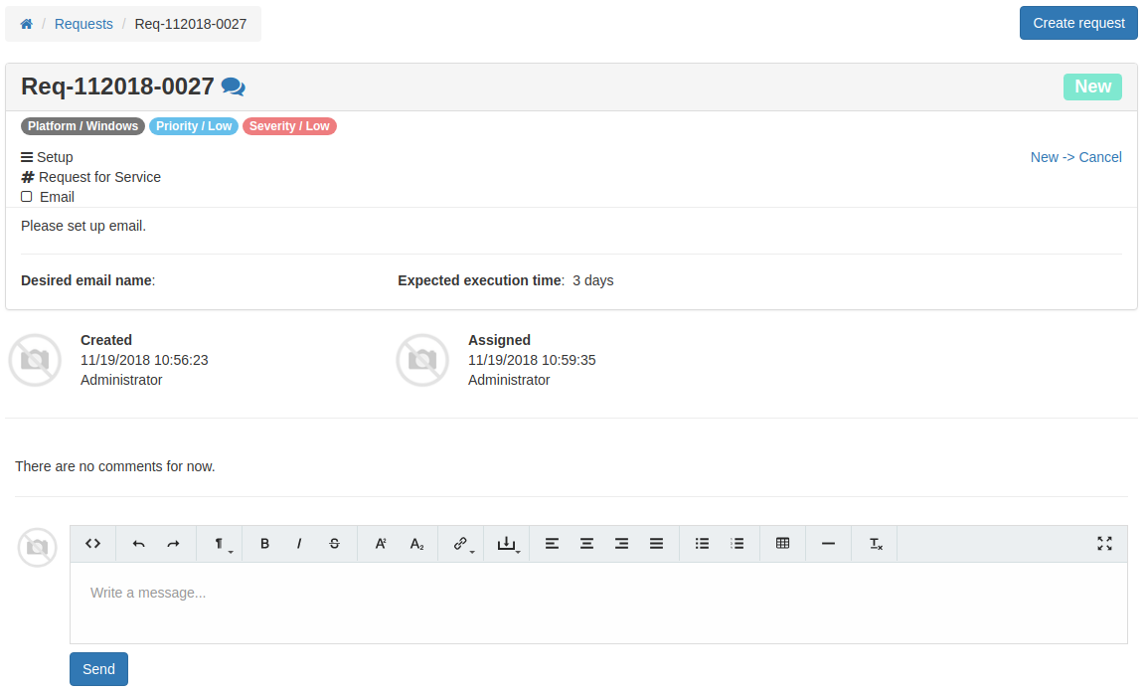Send the comment
1146x692 pixels.
pos(98,669)
